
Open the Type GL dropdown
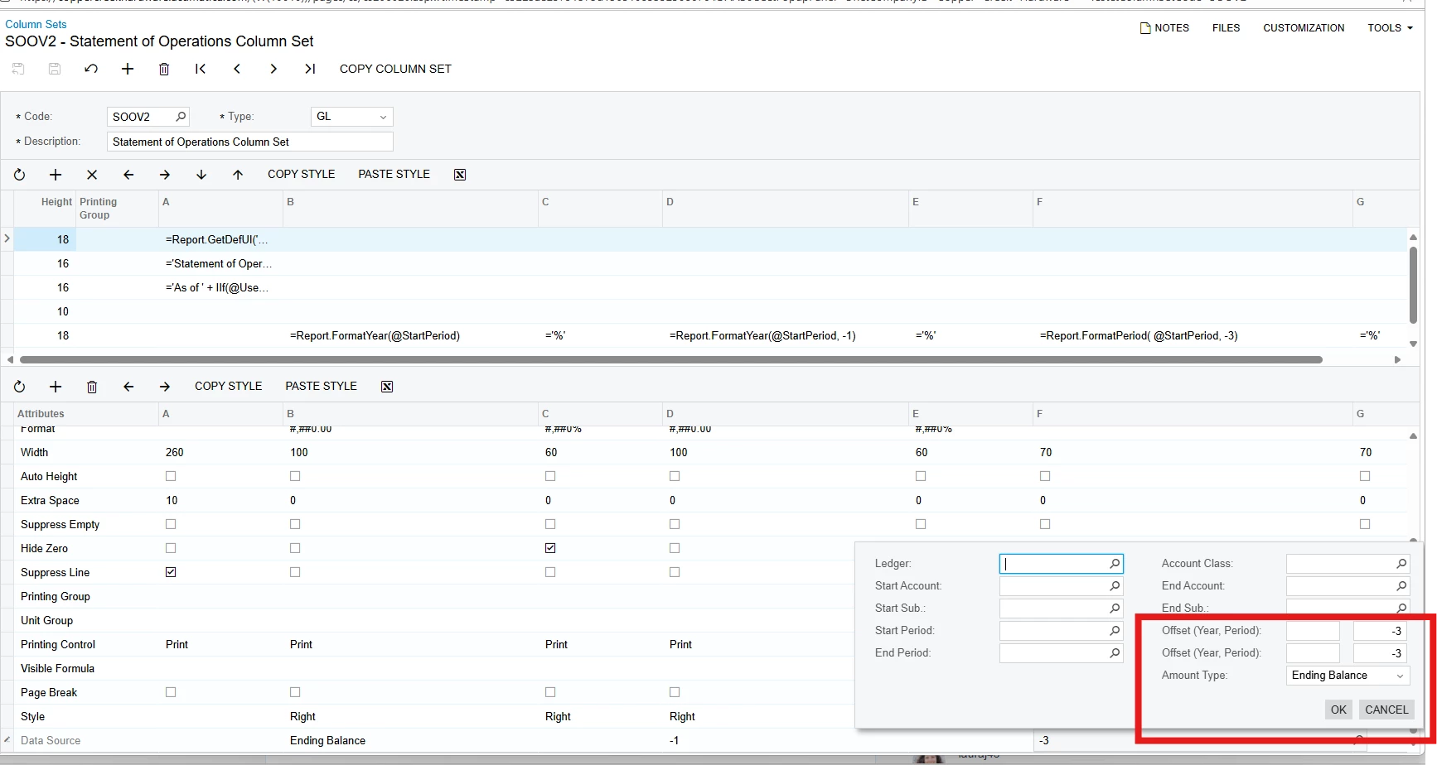point(351,117)
